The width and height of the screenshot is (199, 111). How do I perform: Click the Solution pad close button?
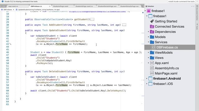coord(193,6)
